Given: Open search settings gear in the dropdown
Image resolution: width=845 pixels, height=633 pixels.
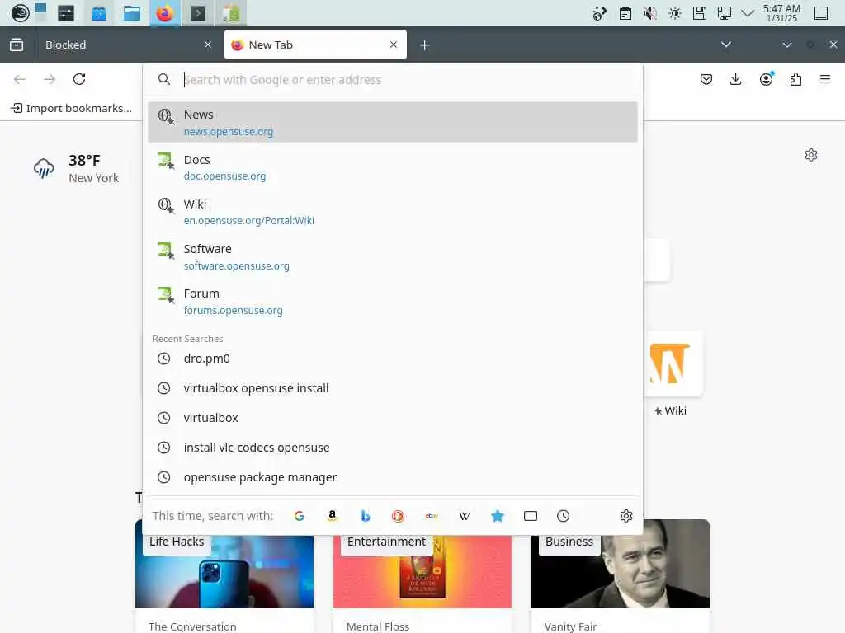Looking at the screenshot, I should [625, 516].
